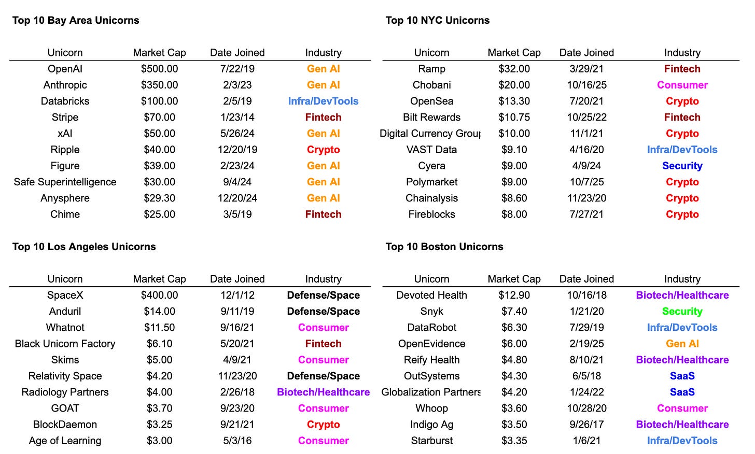Select the Crypto label in the BlockDaemon row
This screenshot has width=755, height=454.
click(x=323, y=424)
